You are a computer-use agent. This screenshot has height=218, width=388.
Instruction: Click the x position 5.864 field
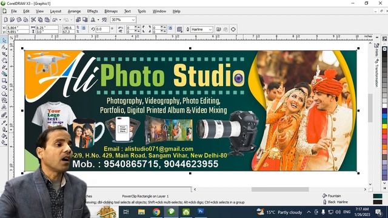coord(18,28)
